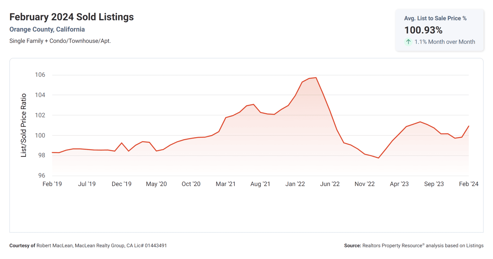Image resolution: width=493 pixels, height=259 pixels.
Task: Click the chart line's lowest trough after Nov '22
Action: [x=378, y=158]
